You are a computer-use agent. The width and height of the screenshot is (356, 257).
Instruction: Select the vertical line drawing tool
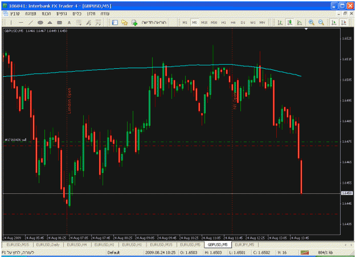[x=11, y=22]
